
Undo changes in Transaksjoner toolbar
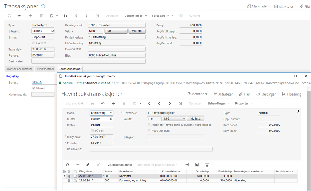click(20, 16)
